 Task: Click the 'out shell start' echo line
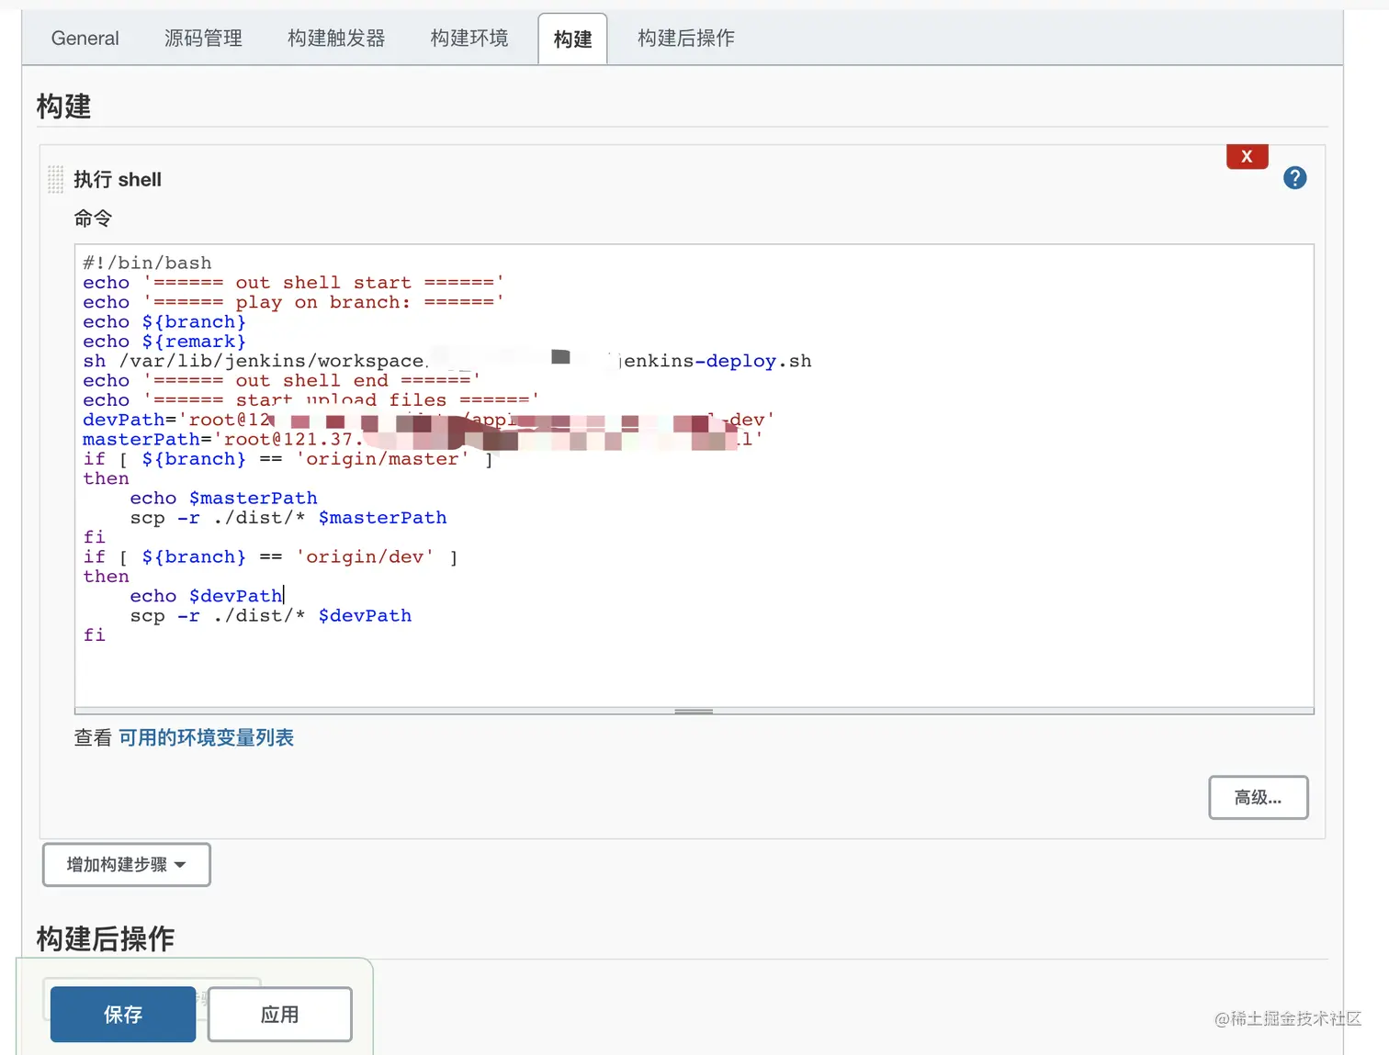(293, 283)
